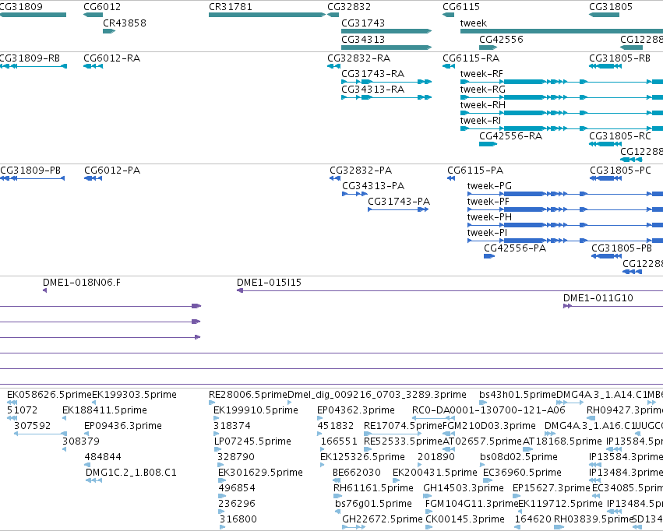
Task: Click the CG31805-RB transcript label
Action: [619, 58]
